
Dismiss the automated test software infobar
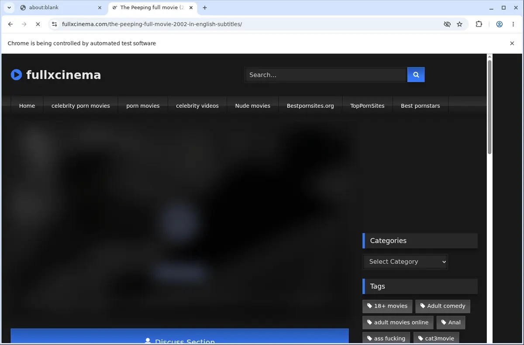[x=512, y=43]
